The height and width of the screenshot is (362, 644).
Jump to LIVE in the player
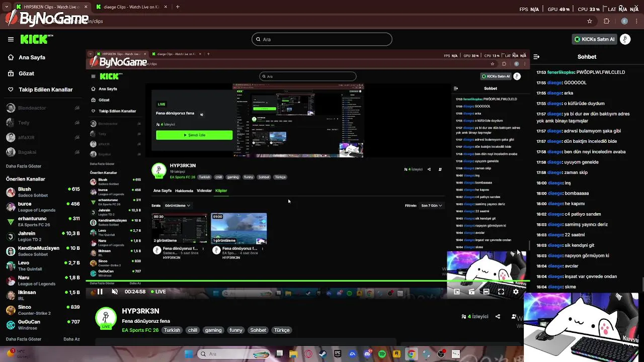pos(158,292)
